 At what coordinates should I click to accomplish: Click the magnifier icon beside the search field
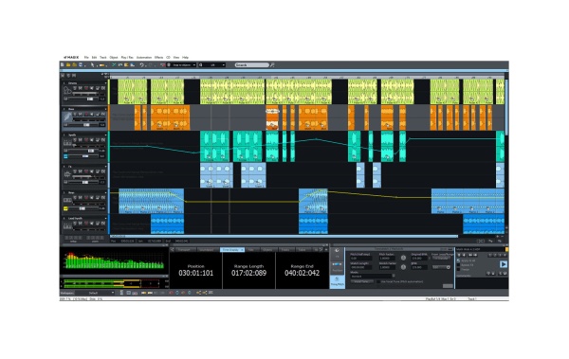[272, 65]
